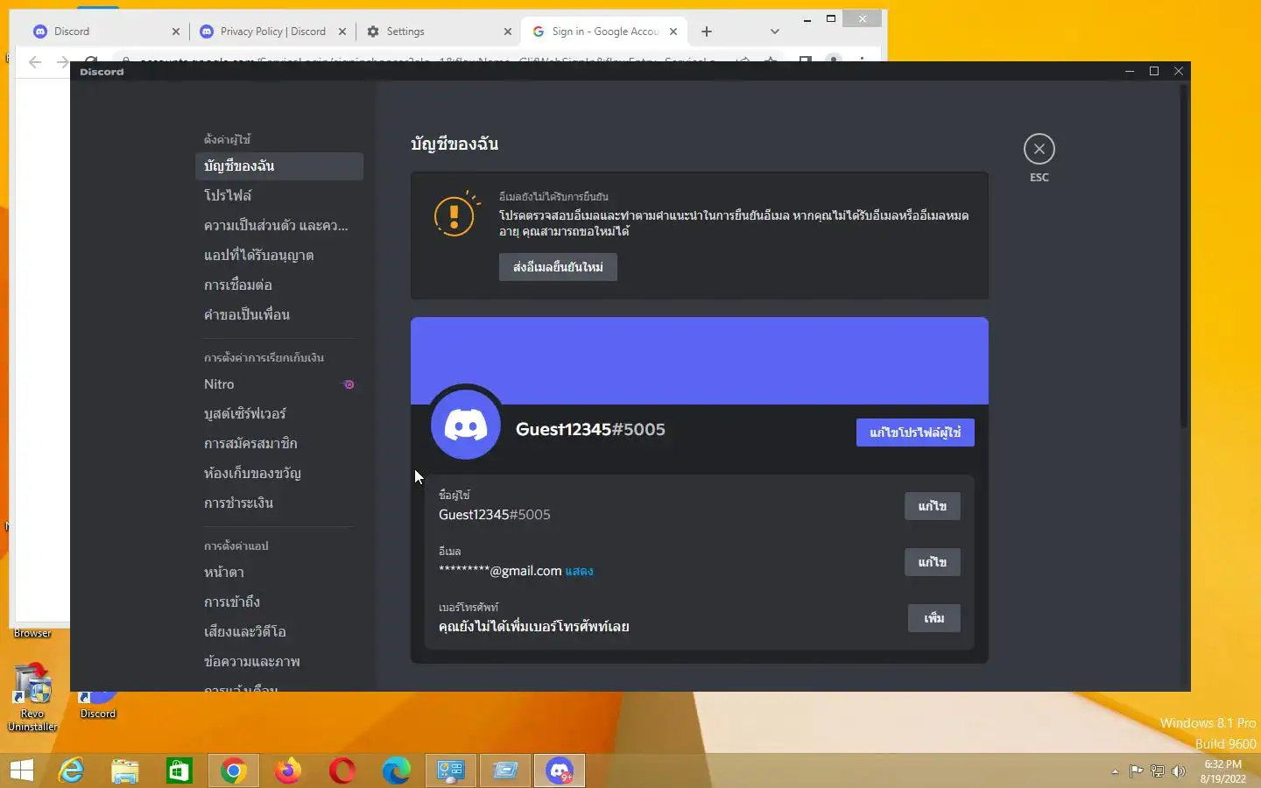The width and height of the screenshot is (1261, 788).
Task: Click the Discord avatar profile picture
Action: 466,426
